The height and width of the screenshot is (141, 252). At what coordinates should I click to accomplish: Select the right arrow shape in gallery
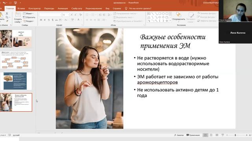(159, 17)
